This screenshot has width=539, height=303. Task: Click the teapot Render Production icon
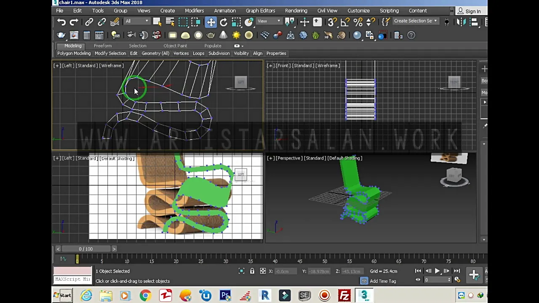coord(61,35)
